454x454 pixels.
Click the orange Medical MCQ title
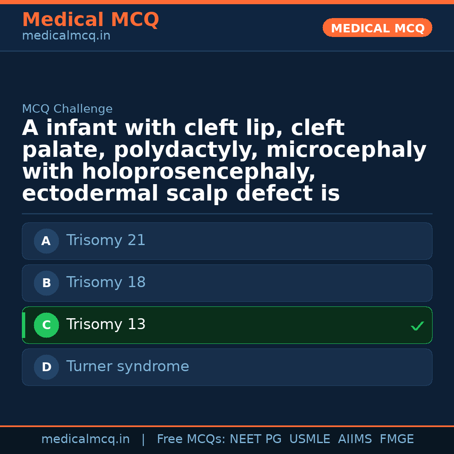coord(90,20)
